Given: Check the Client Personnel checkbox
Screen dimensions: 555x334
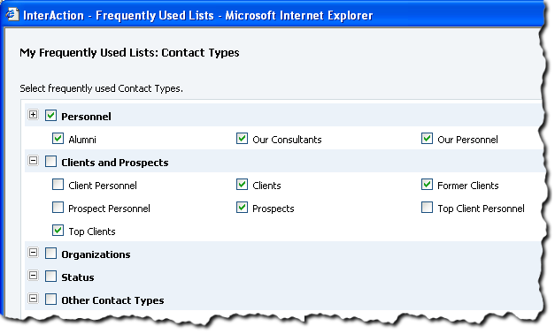Looking at the screenshot, I should click(x=58, y=185).
